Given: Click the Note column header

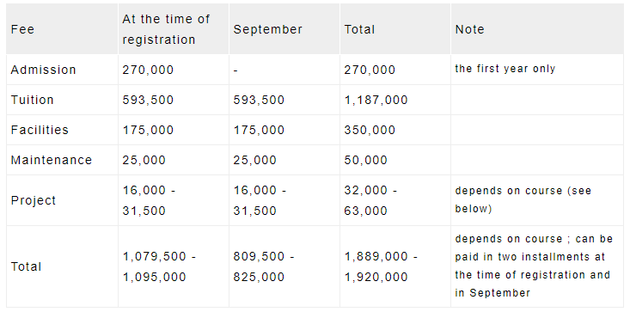Looking at the screenshot, I should [469, 29].
